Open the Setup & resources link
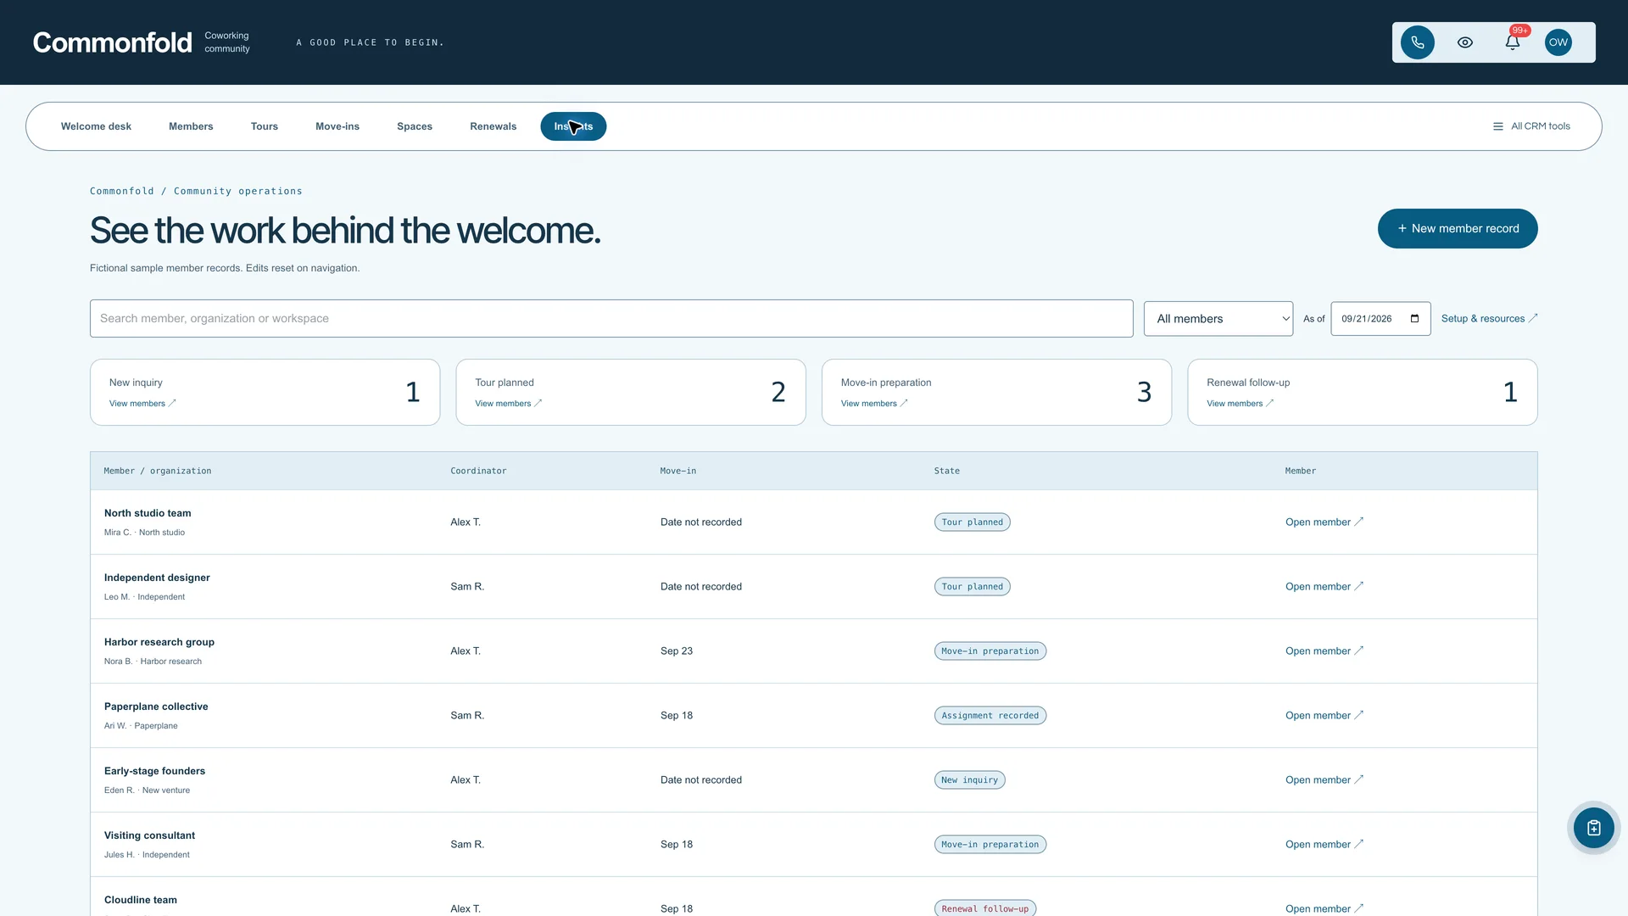 point(1489,319)
